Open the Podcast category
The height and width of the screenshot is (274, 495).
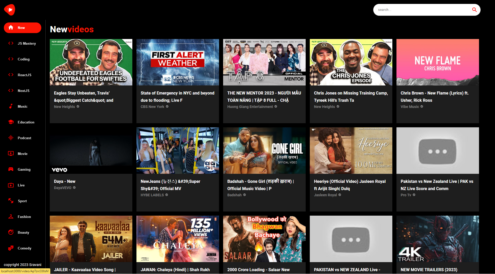pyautogui.click(x=22, y=138)
